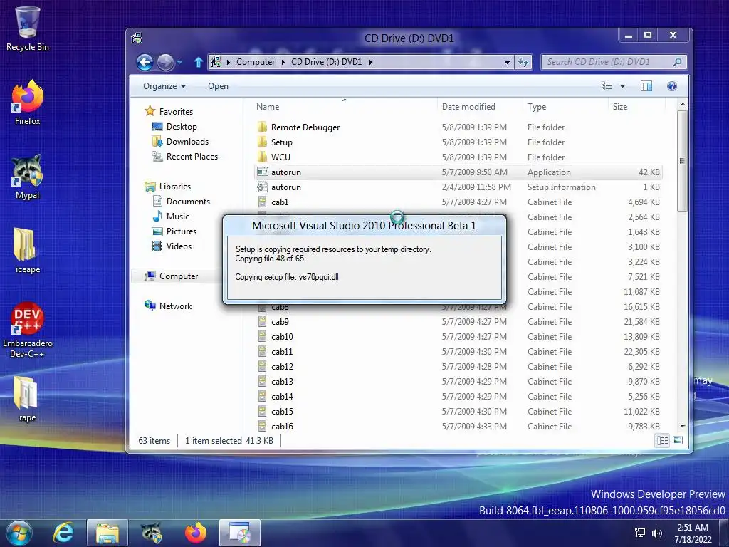Image resolution: width=729 pixels, height=547 pixels.
Task: Open Firefox icon in the taskbar
Action: 196,533
